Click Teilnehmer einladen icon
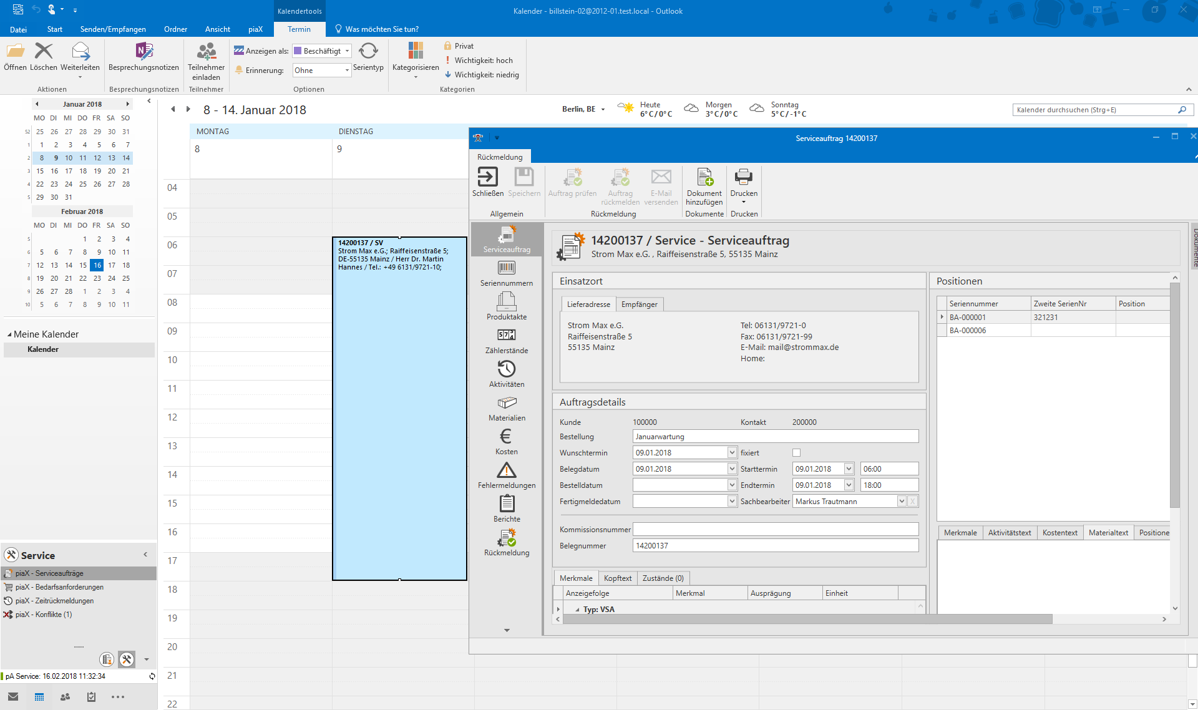This screenshot has width=1198, height=710. (207, 51)
